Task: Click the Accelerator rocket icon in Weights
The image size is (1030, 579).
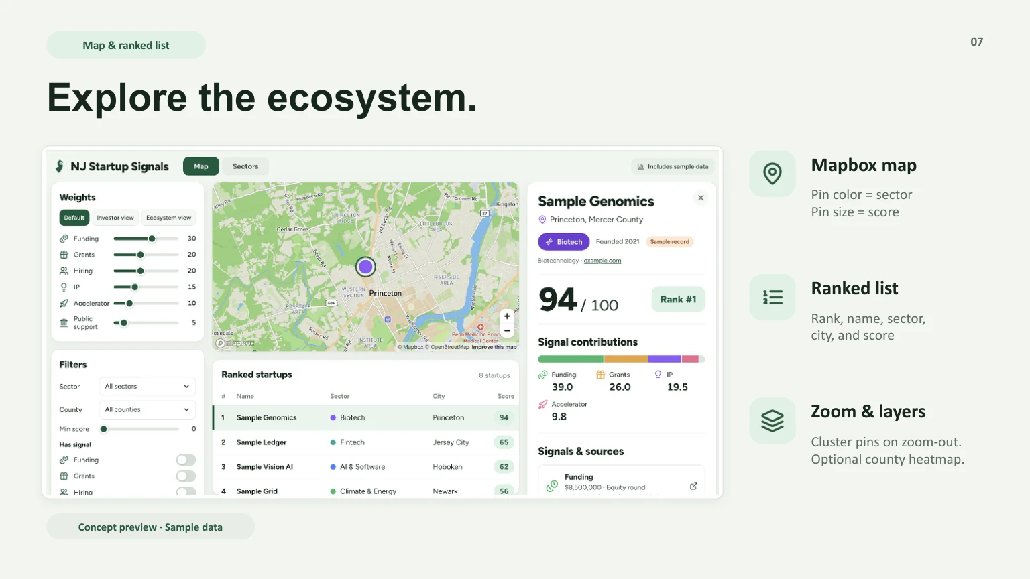Action: pos(64,303)
